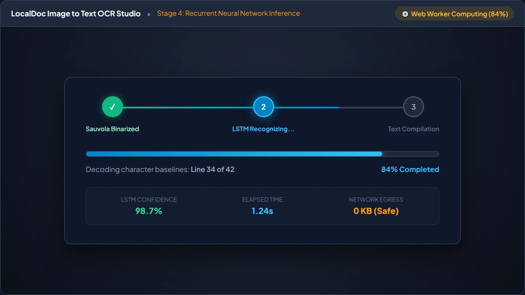Open the Web Worker Computing (84%) badge
This screenshot has width=525, height=295.
tap(454, 14)
